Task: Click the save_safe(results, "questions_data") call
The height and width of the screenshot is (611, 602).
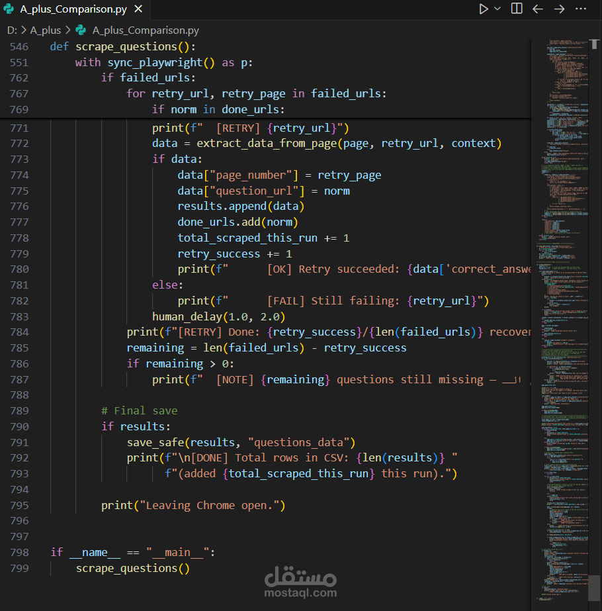Action: (x=241, y=443)
